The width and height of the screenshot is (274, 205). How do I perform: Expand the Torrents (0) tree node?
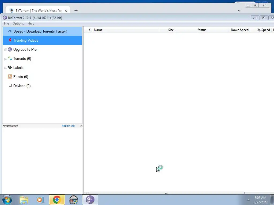[x=6, y=59]
